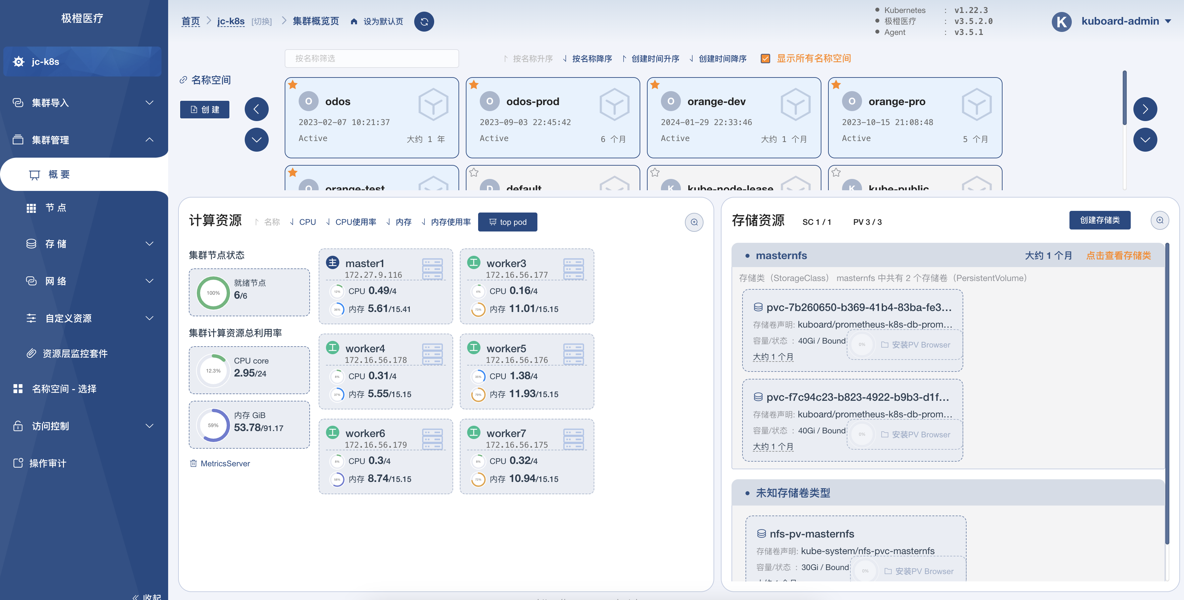The height and width of the screenshot is (600, 1184).
Task: Toggle the favorite star on orange-pro card
Action: click(x=836, y=84)
